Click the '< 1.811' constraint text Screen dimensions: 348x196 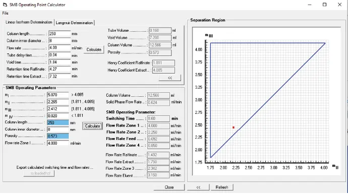click(77, 115)
